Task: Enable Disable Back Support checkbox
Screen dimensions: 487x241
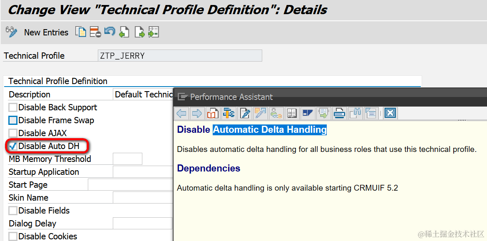Action: pyautogui.click(x=13, y=108)
